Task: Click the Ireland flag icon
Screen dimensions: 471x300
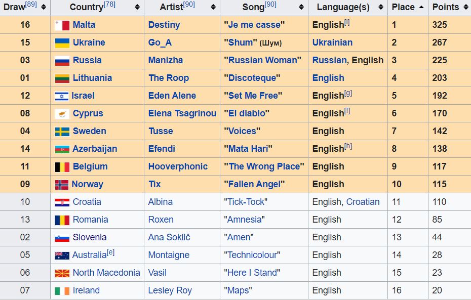Action: pos(62,291)
